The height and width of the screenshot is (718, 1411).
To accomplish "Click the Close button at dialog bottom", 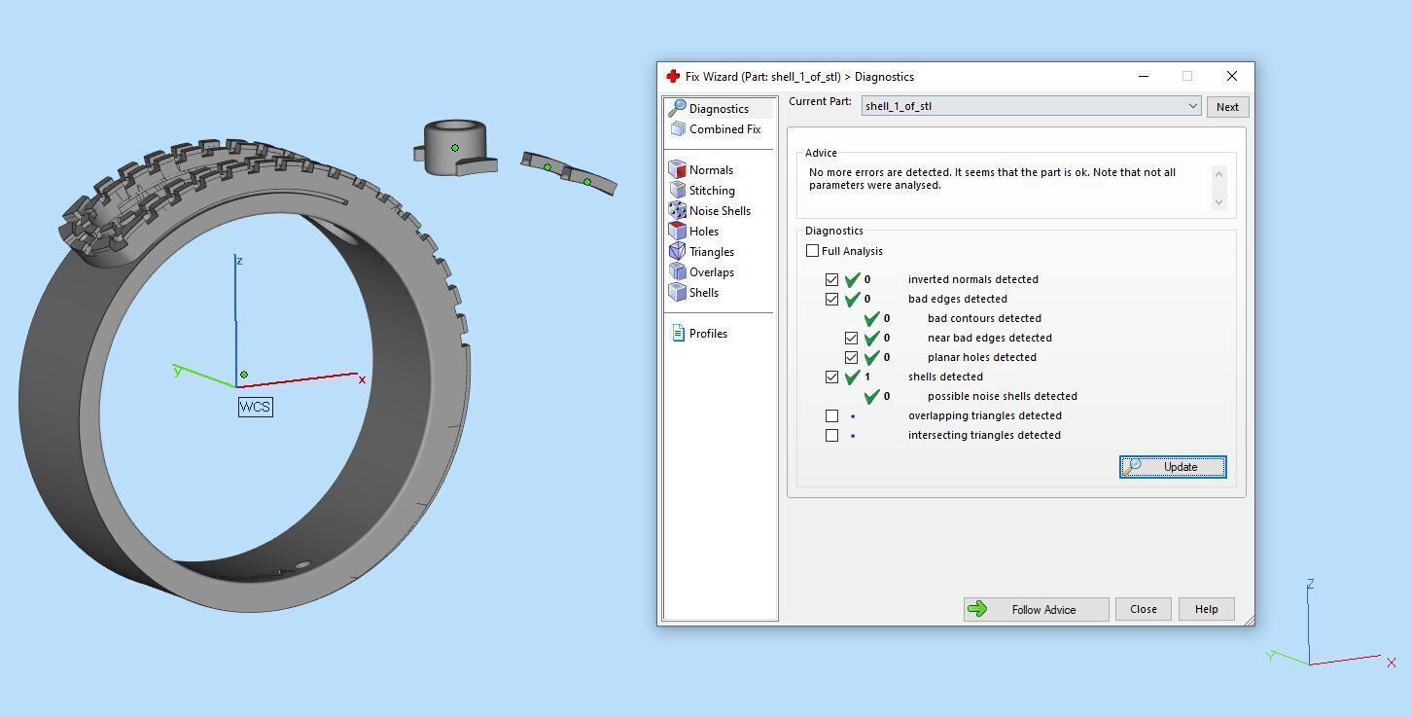I will pyautogui.click(x=1144, y=609).
